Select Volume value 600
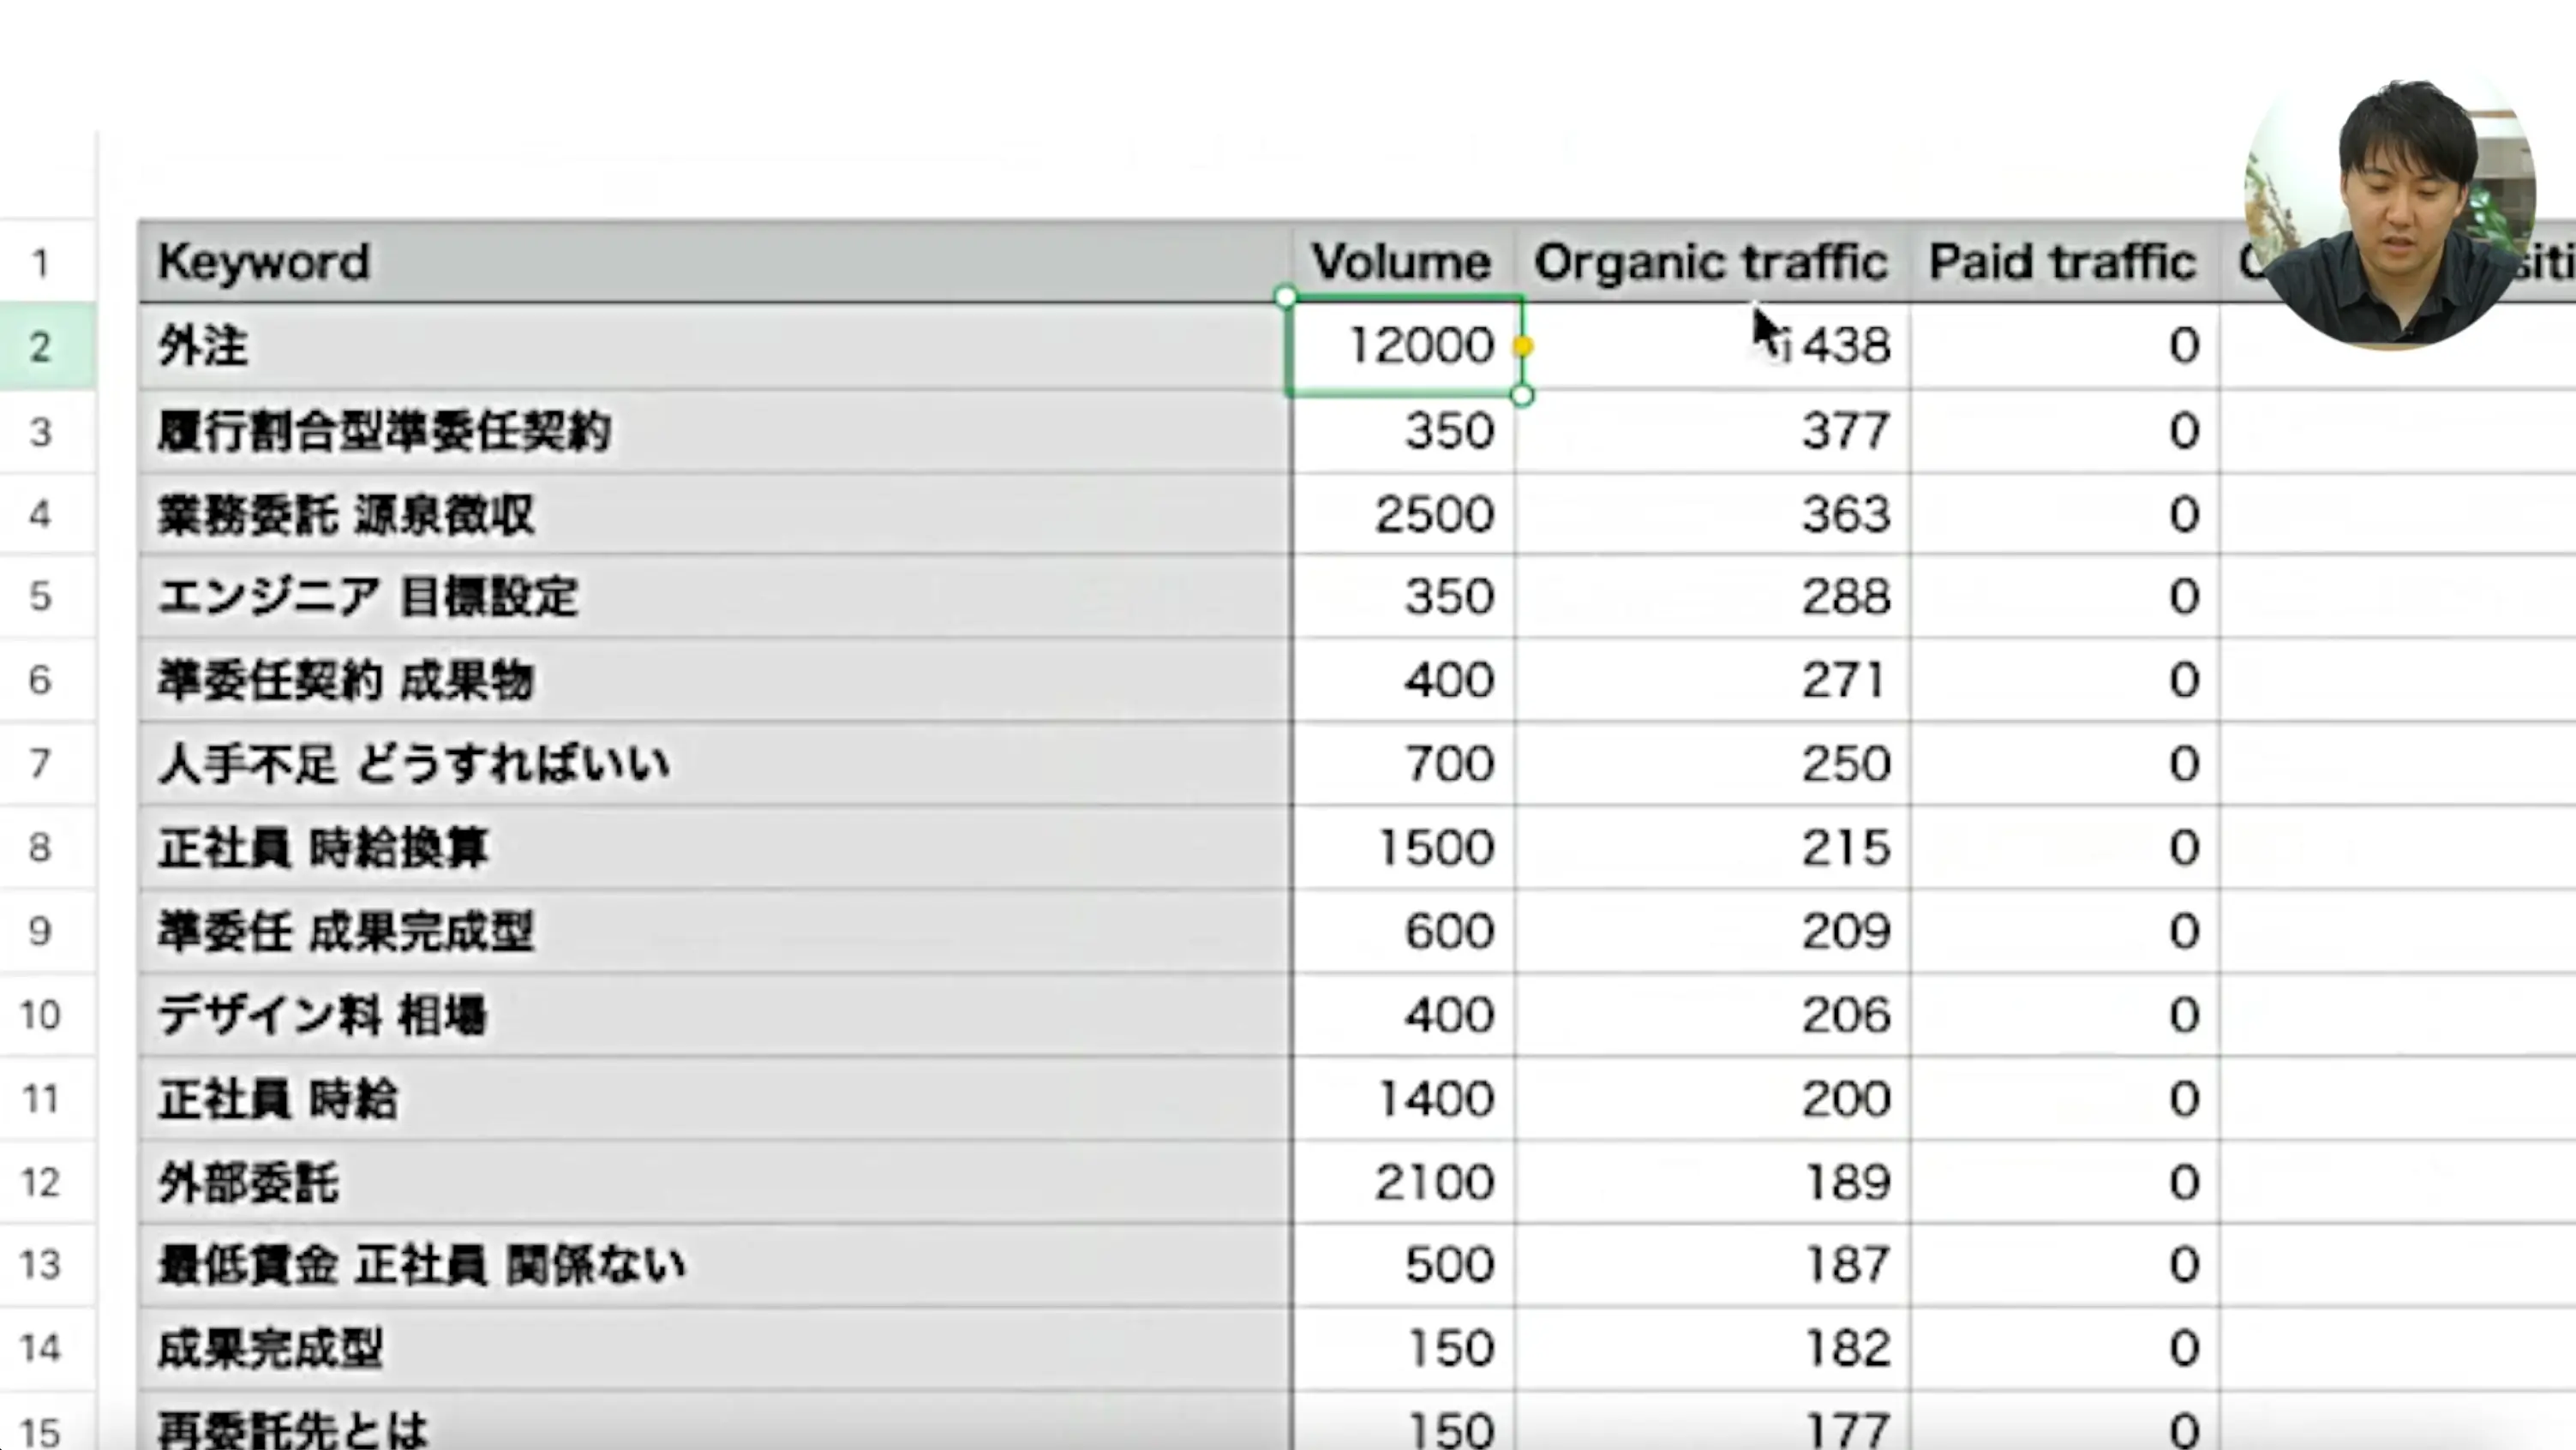Image resolution: width=2576 pixels, height=1450 pixels. pos(1403,931)
